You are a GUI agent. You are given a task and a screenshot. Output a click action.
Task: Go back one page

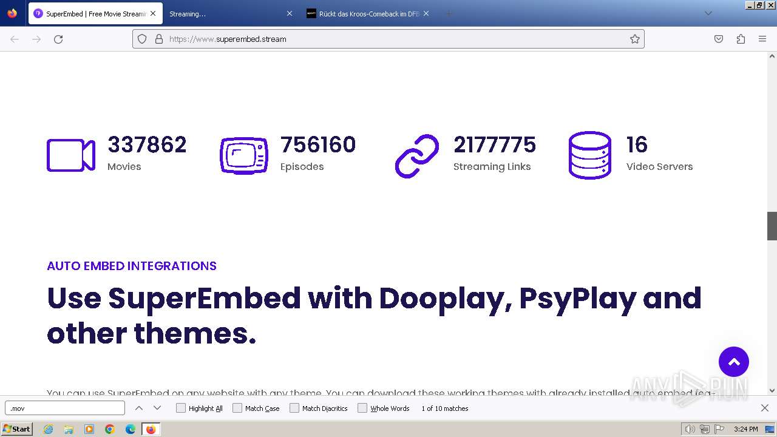15,39
